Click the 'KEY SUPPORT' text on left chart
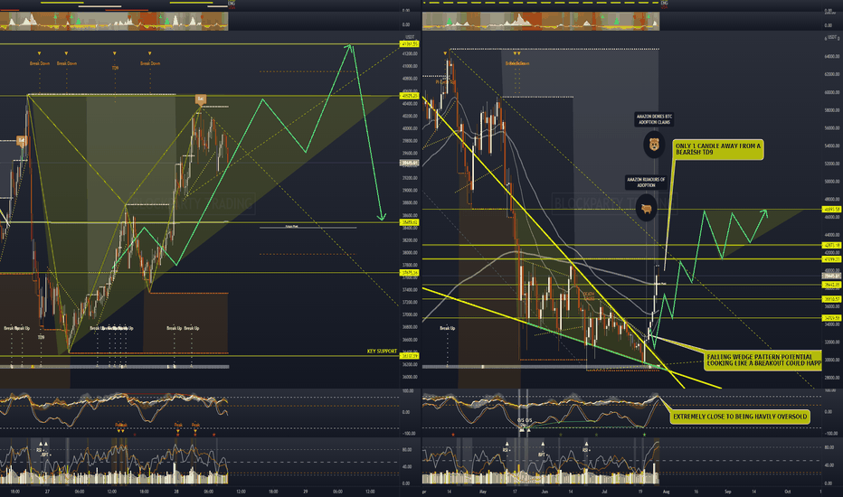 382,352
